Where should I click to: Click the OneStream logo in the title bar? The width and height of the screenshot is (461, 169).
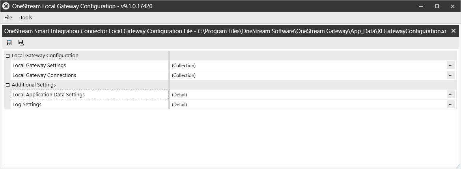(6, 6)
